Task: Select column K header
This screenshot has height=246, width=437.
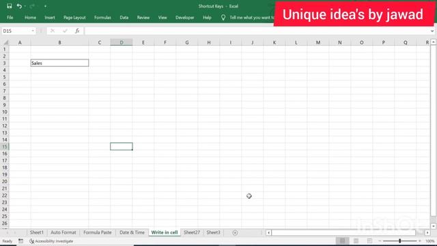Action: click(274, 42)
